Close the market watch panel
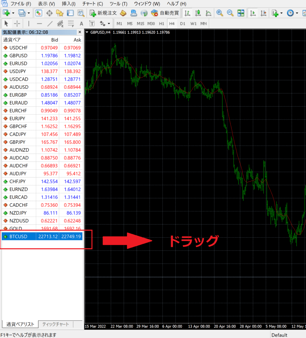 pos(80,32)
